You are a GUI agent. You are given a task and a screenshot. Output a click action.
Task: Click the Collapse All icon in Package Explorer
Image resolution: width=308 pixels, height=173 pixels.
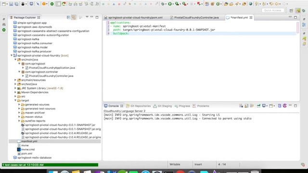(x=68, y=17)
